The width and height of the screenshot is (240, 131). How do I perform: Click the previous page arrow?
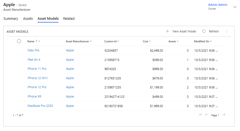click(x=207, y=115)
